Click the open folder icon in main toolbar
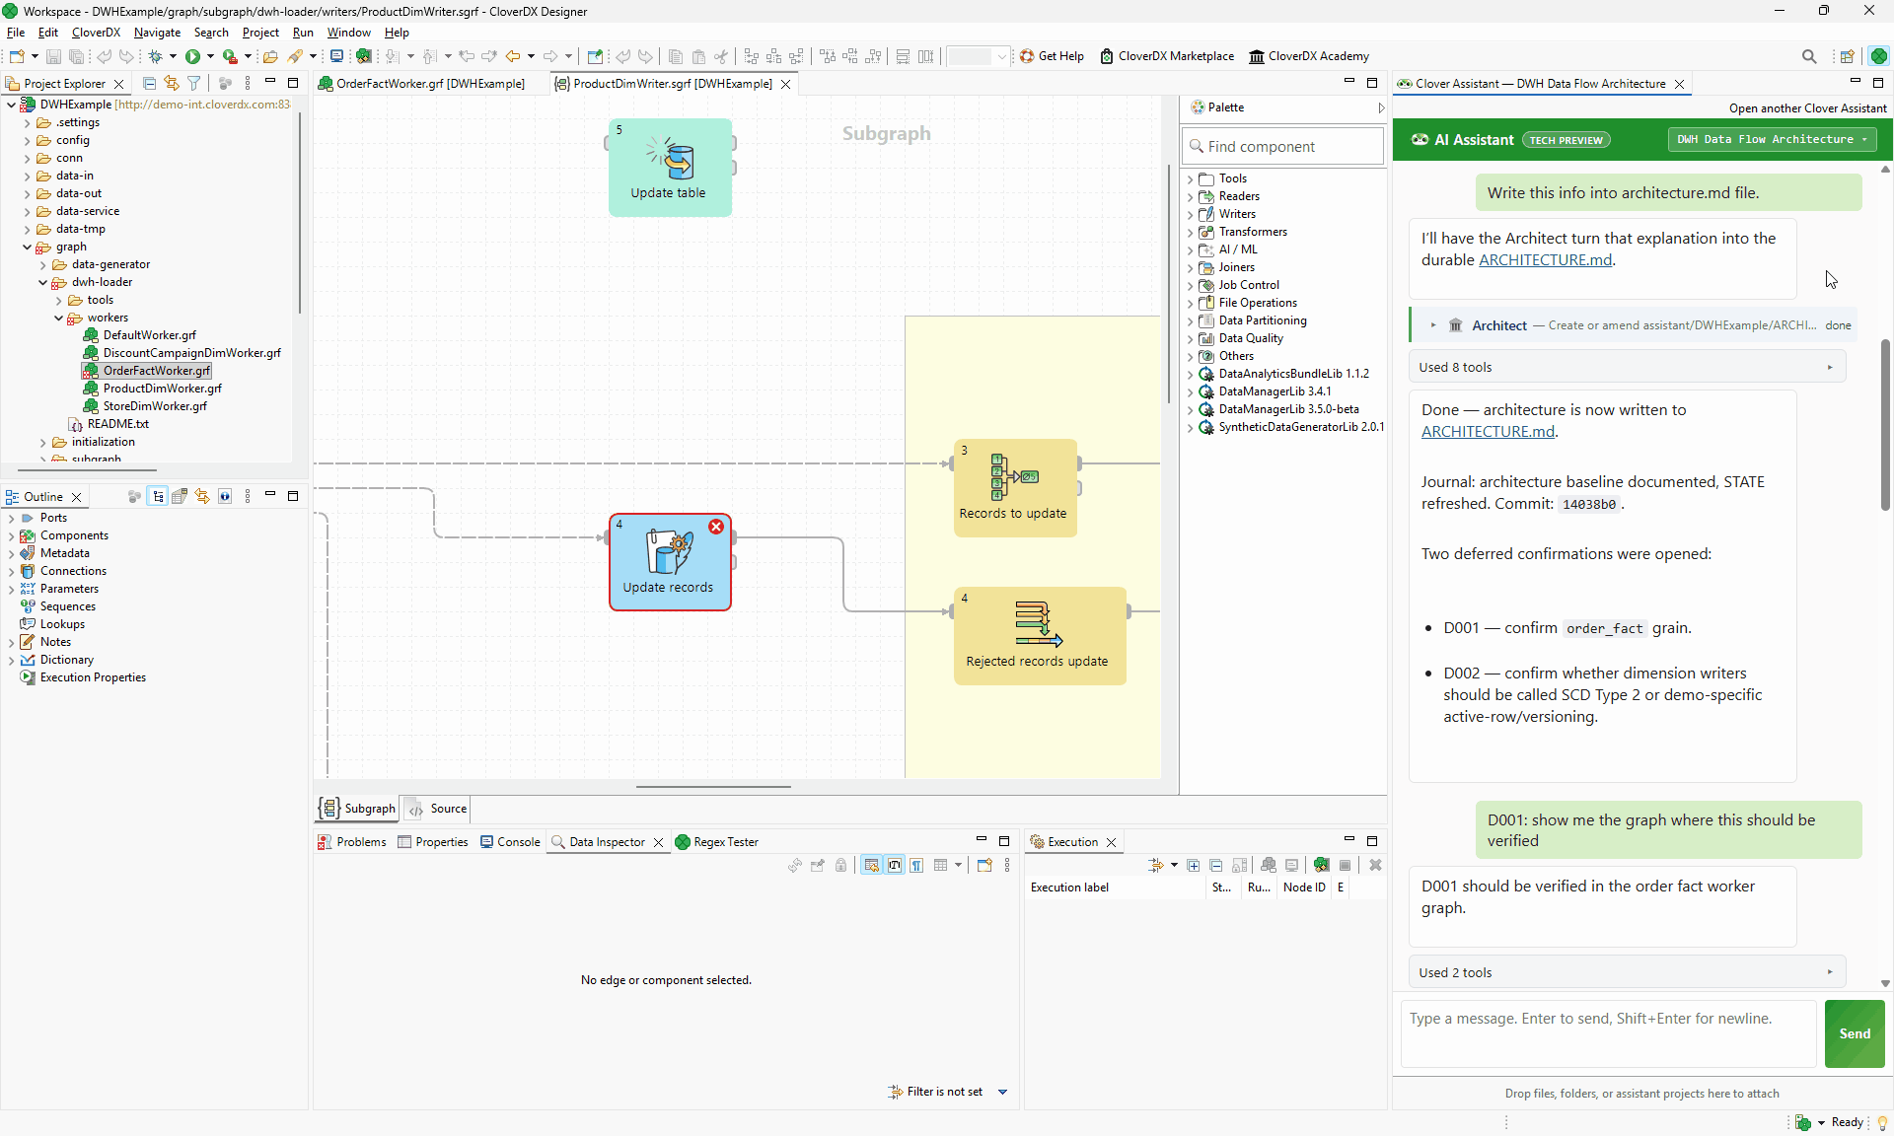Screen dimensions: 1894x1136 (270, 56)
